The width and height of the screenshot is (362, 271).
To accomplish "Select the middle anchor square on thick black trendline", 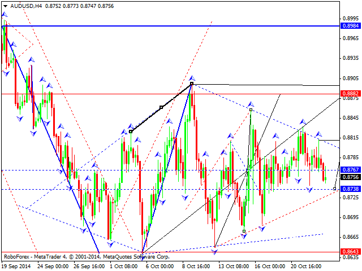I will point(161,107).
